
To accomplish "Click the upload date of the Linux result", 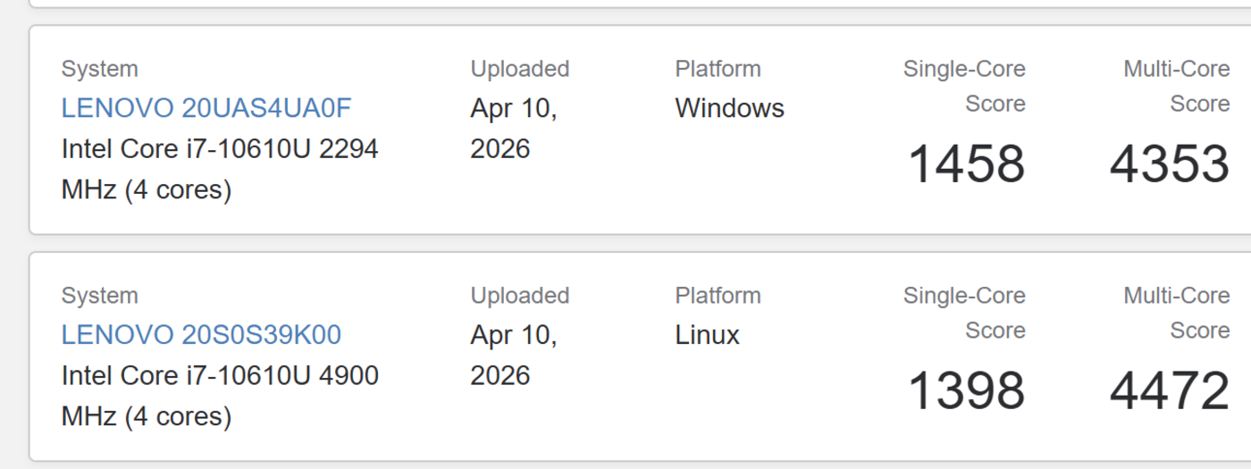I will click(x=514, y=356).
